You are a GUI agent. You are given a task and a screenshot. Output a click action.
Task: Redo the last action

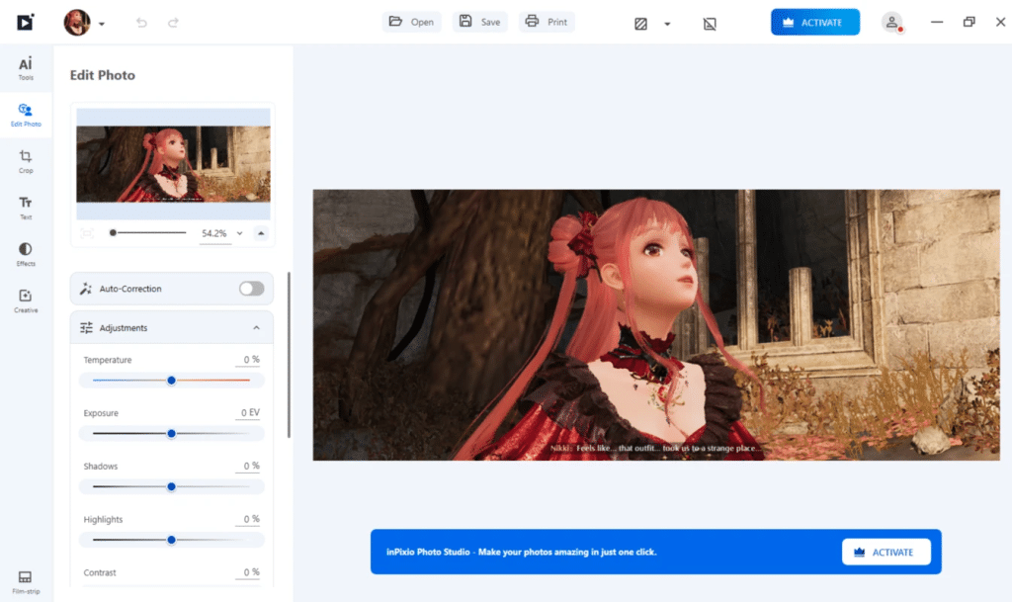click(173, 23)
